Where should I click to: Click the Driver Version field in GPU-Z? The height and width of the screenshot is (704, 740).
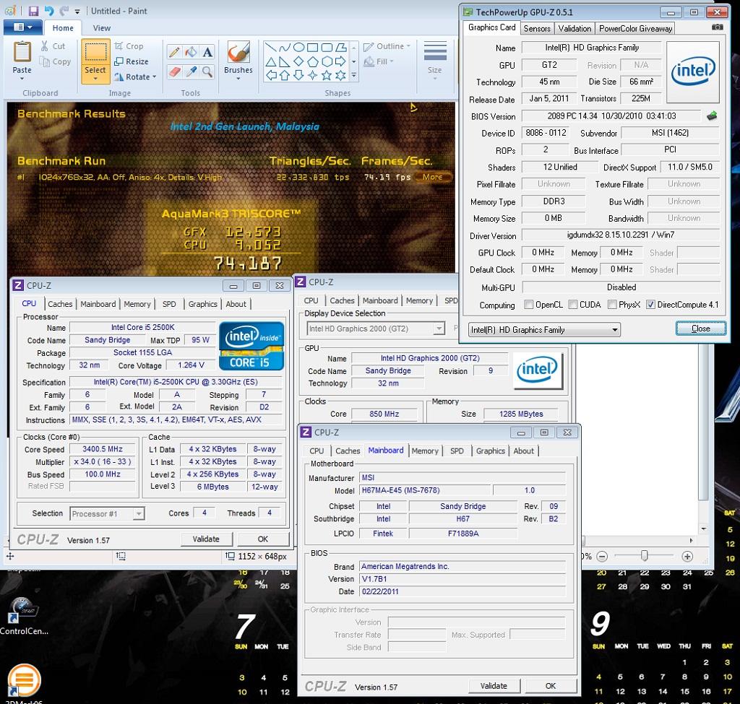tap(621, 235)
